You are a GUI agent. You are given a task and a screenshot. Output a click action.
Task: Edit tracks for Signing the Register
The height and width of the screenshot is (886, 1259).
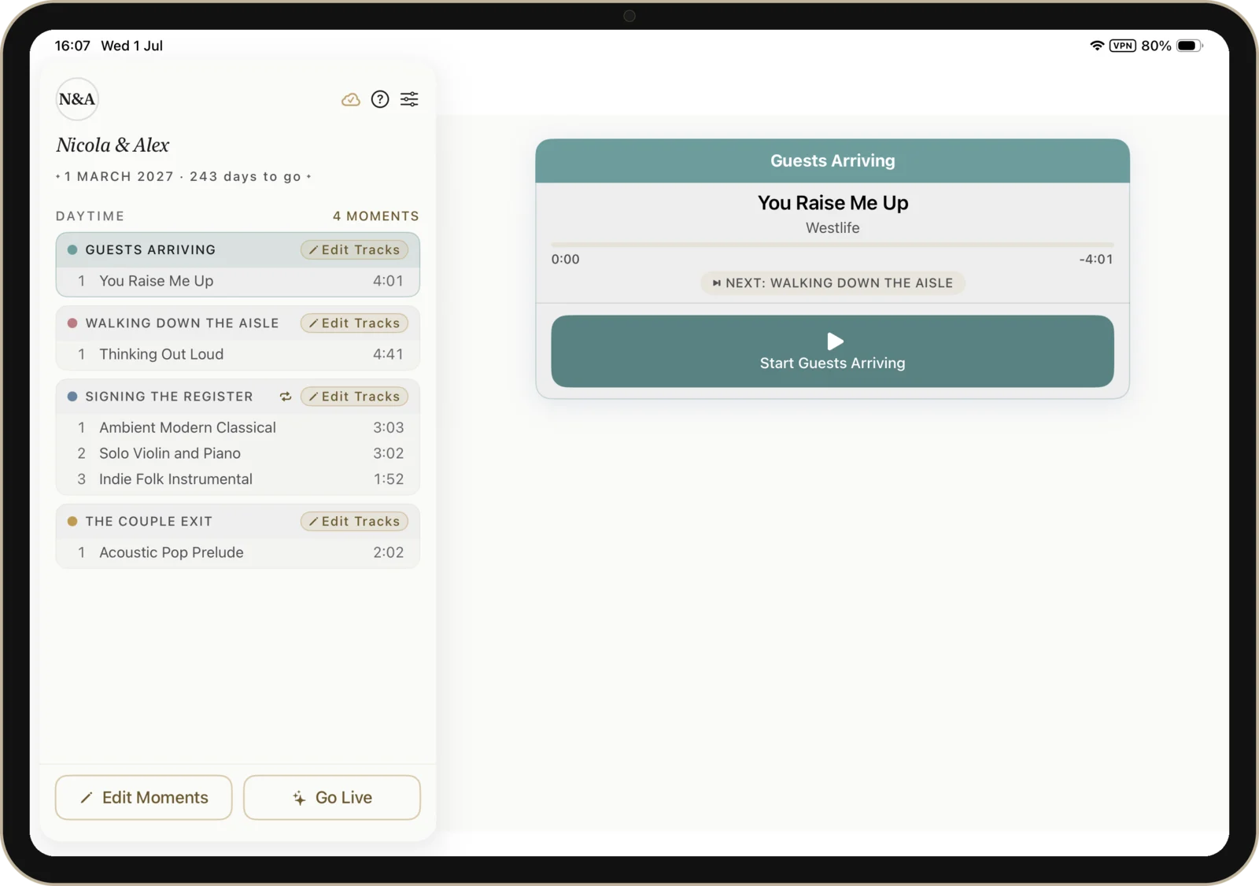[x=354, y=397]
